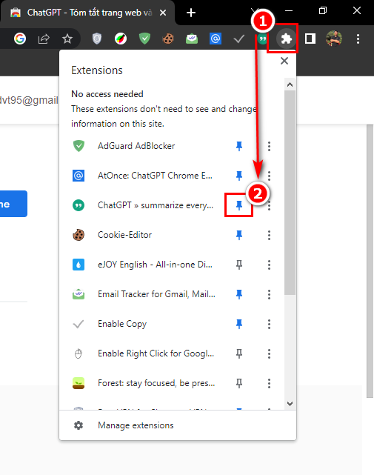Unpin Email Tracker for Gmail extension
The image size is (374, 475).
click(239, 294)
